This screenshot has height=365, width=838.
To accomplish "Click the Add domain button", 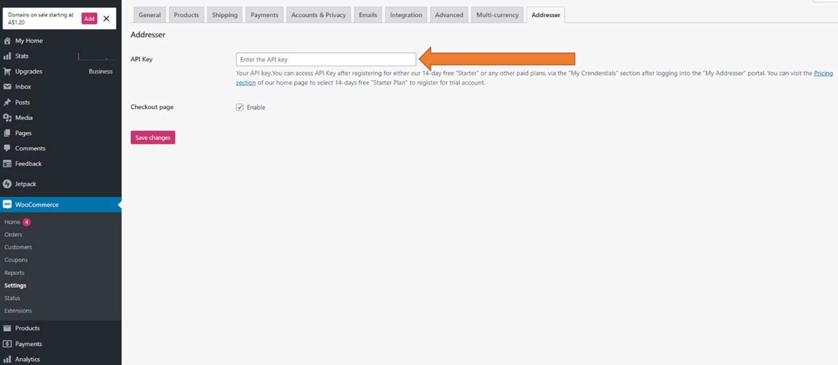I will [x=89, y=18].
